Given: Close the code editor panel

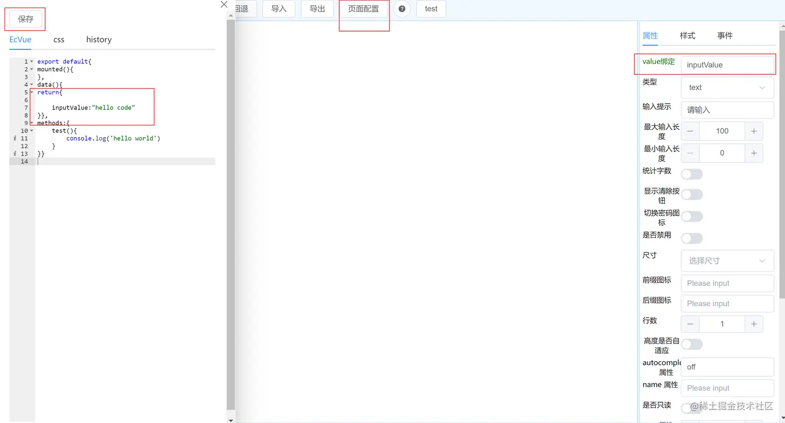Looking at the screenshot, I should (x=224, y=5).
